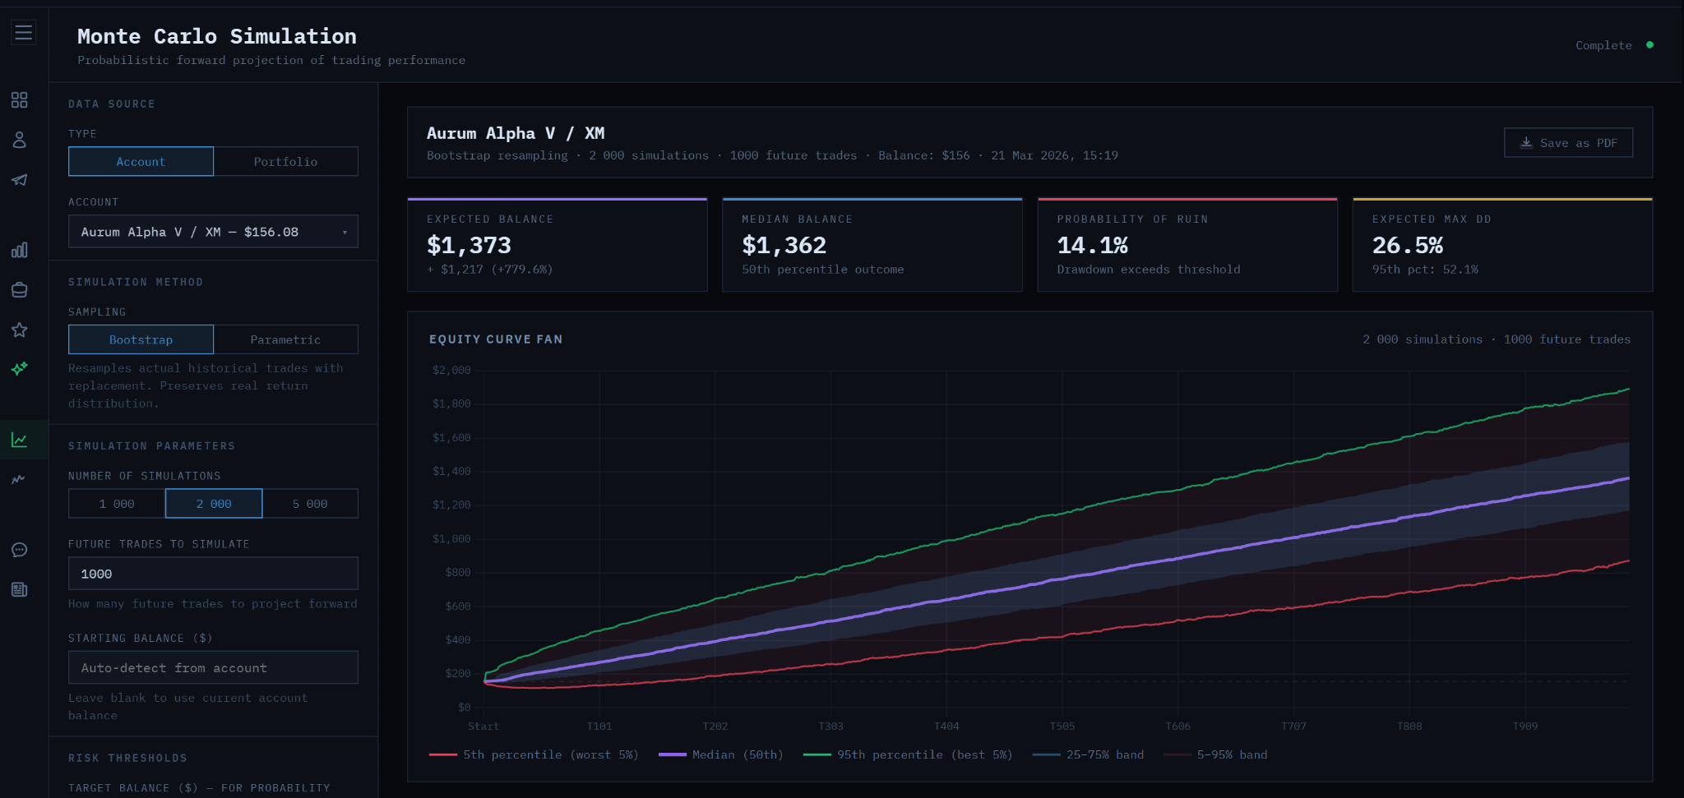1684x798 pixels.
Task: Set number of simulations to 5 000
Action: (x=310, y=504)
